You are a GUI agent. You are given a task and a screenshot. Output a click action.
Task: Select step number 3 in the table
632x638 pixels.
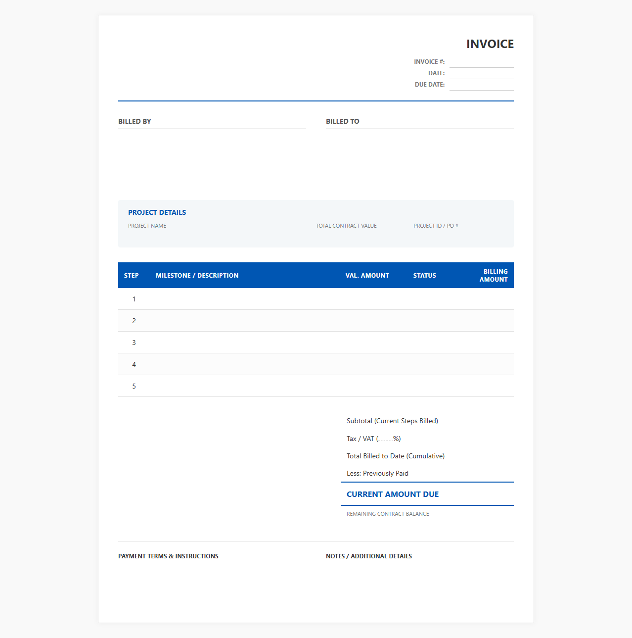coord(134,343)
